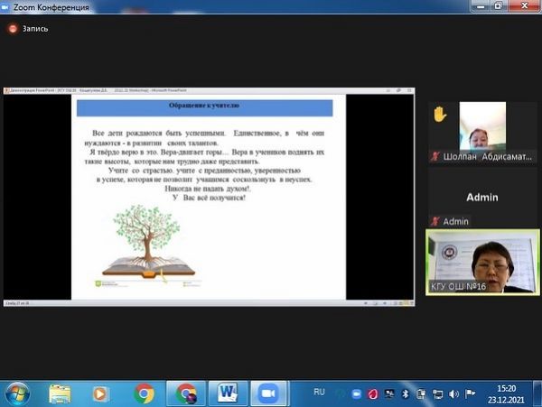This screenshot has width=542, height=407.
Task: Open the second Chrome profile taskbar icon
Action: pyautogui.click(x=186, y=393)
